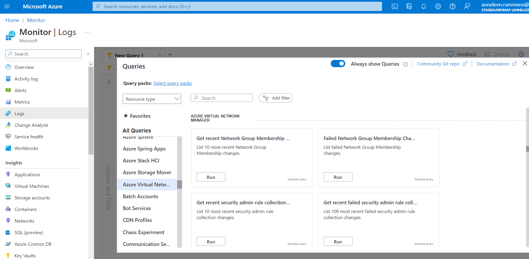
Task: Click the left sidebar scrollbar thumb
Action: 91,111
